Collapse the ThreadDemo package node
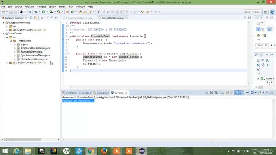This screenshot has height=155, width=276. 11,41
